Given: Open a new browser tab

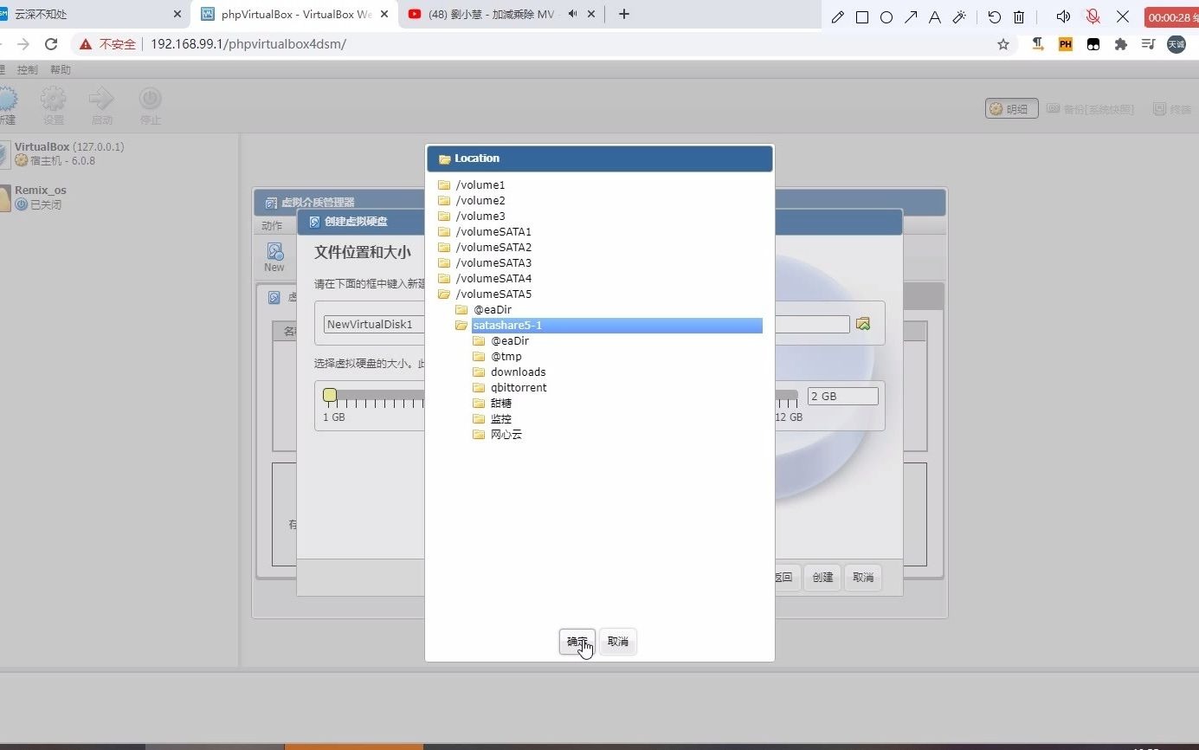Looking at the screenshot, I should (x=624, y=14).
